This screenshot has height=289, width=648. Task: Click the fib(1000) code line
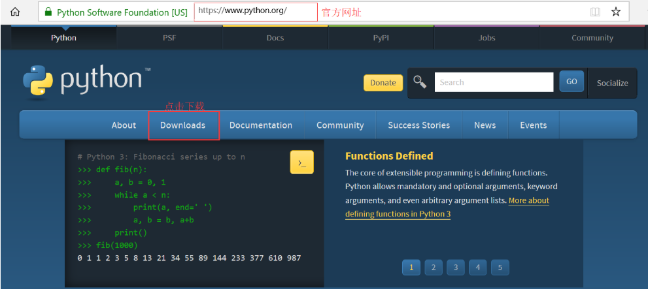tap(107, 245)
